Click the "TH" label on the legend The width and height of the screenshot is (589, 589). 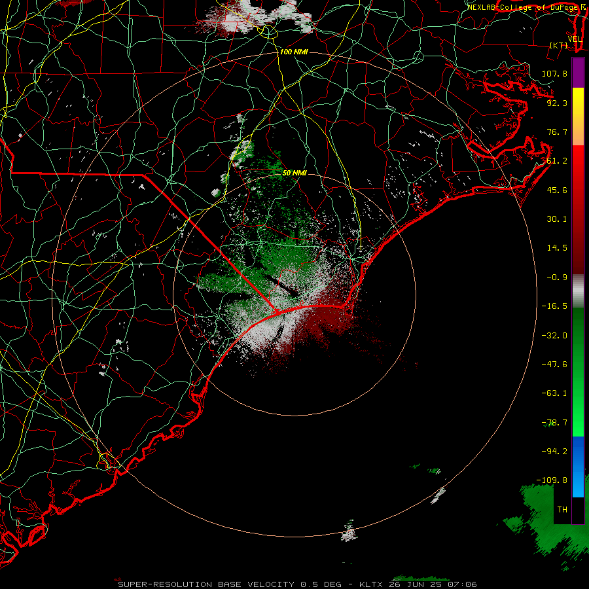[562, 510]
